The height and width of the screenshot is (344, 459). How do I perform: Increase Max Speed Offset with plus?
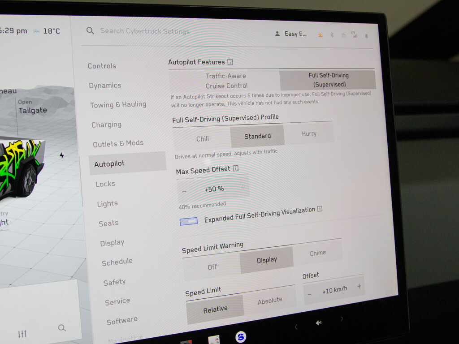coord(242,187)
